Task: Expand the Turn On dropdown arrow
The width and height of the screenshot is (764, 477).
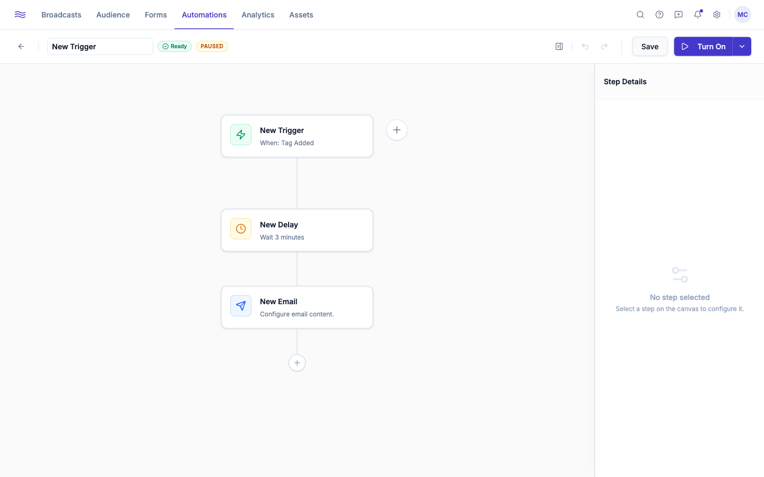Action: pyautogui.click(x=742, y=47)
